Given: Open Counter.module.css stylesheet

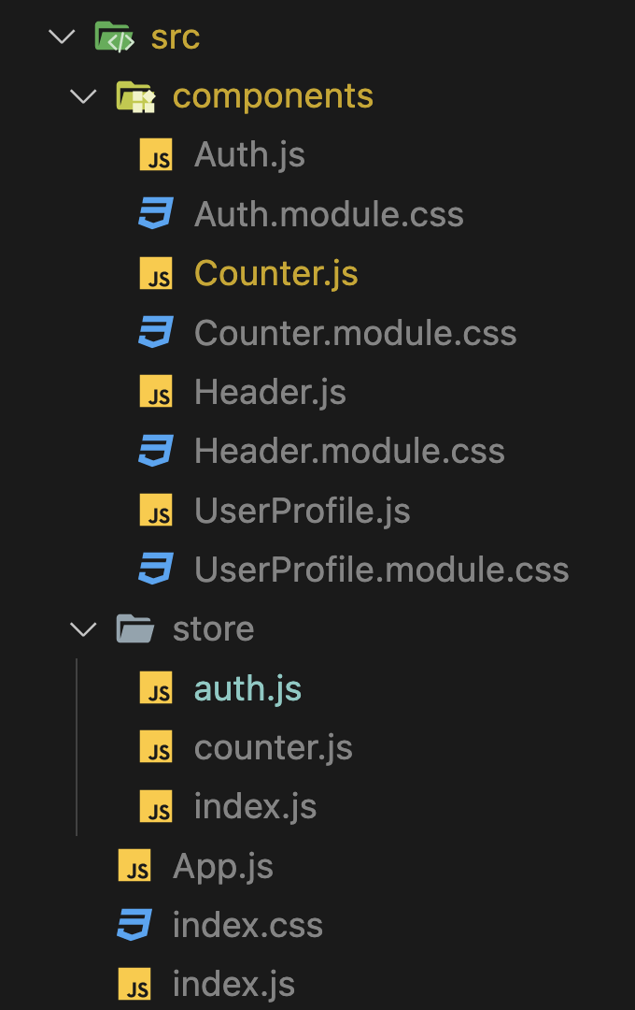Looking at the screenshot, I should 355,333.
